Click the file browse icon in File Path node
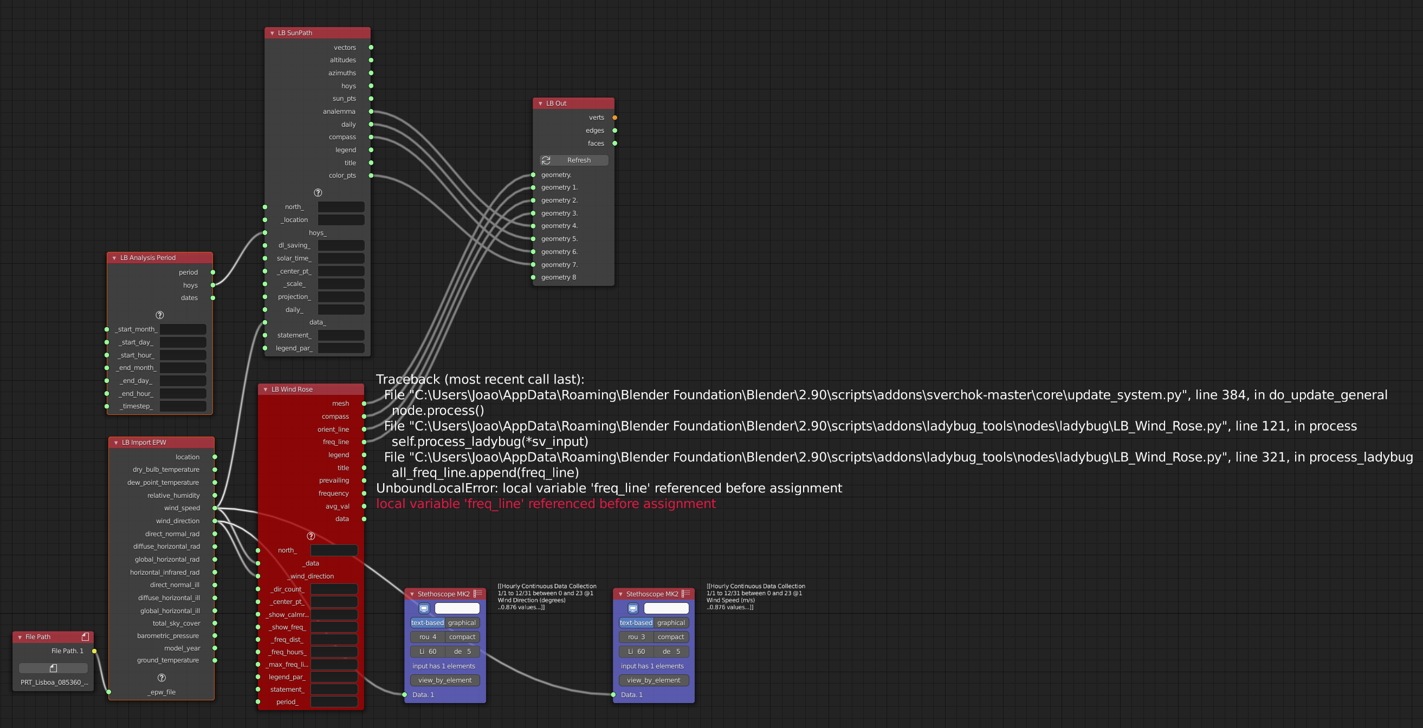Screen dimensions: 1423x728 (x=53, y=668)
